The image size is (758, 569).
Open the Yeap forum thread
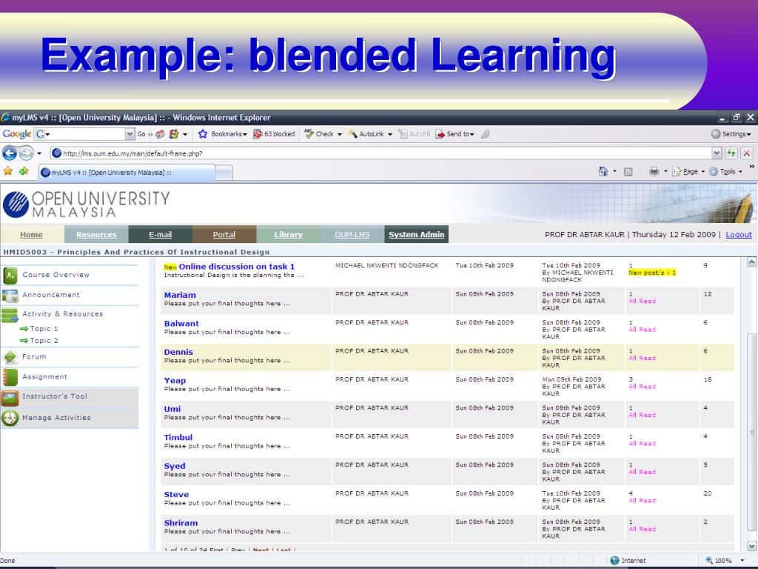175,381
